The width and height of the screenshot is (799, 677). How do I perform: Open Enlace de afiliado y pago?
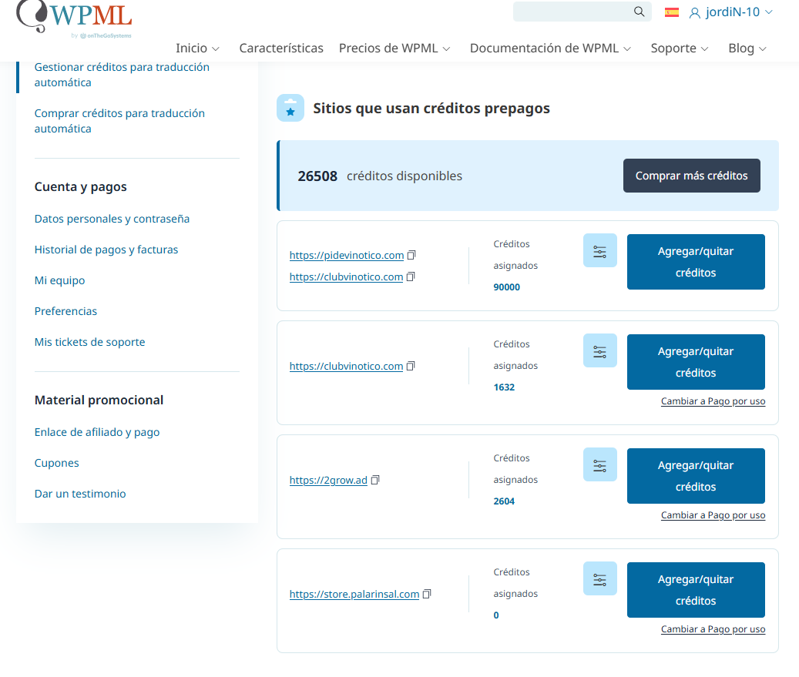(97, 432)
